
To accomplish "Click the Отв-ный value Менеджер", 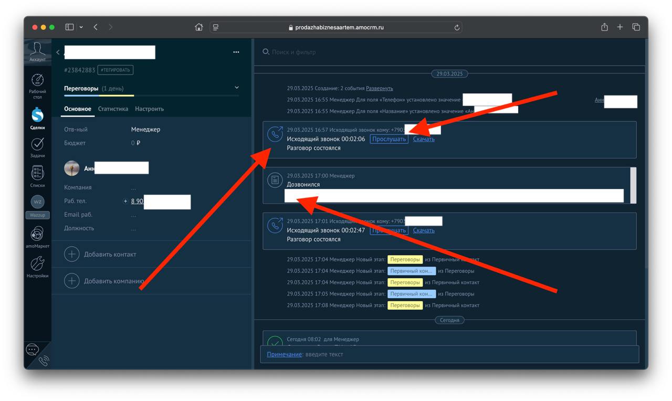I will (145, 129).
